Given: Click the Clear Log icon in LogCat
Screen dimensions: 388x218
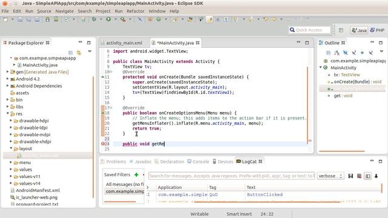Looking at the screenshot, I should pyautogui.click(x=360, y=176).
